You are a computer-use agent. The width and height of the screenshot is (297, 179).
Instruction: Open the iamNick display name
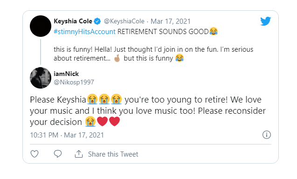[x=66, y=74]
